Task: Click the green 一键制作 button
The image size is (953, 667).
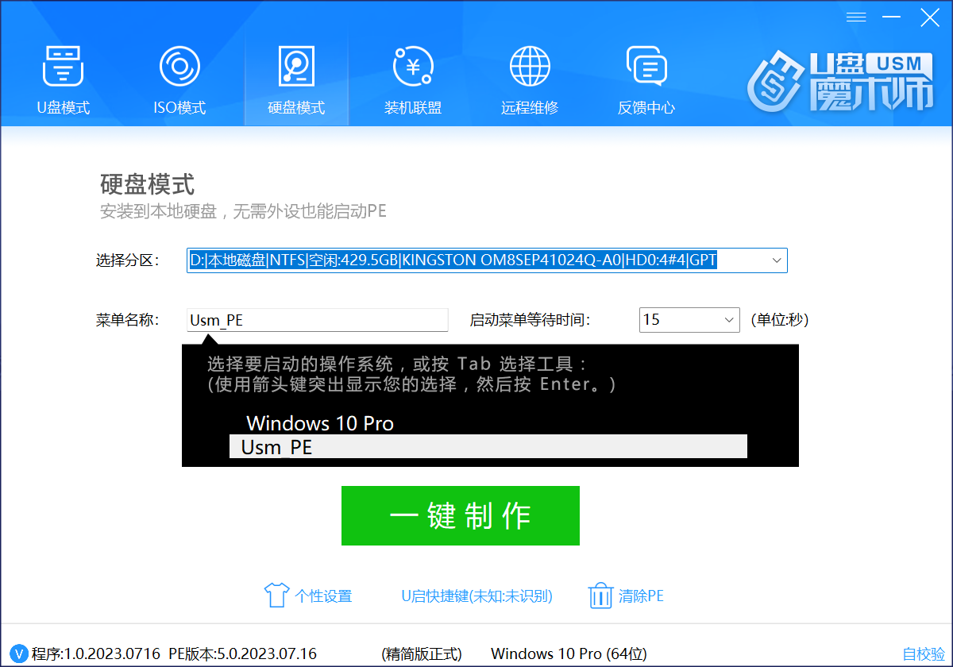Action: (x=461, y=516)
